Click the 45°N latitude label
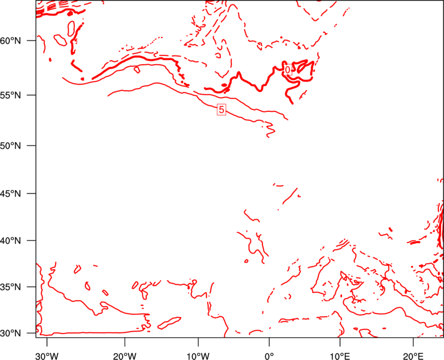 coord(11,194)
